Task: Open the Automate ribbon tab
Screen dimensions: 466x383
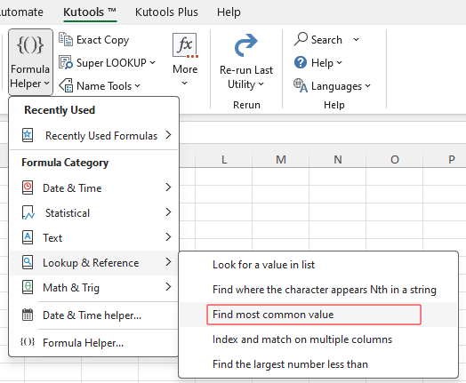Action: coord(21,12)
